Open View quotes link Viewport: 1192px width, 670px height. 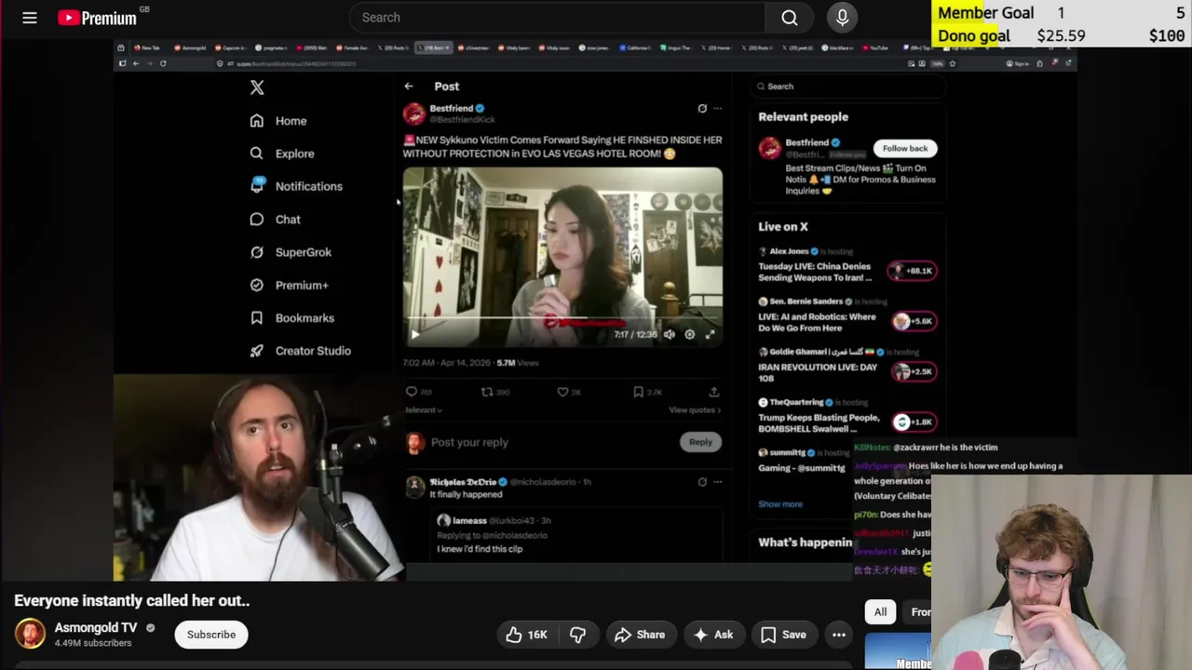coord(695,409)
